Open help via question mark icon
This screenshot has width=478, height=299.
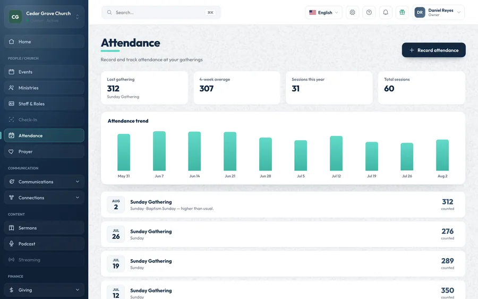(369, 13)
